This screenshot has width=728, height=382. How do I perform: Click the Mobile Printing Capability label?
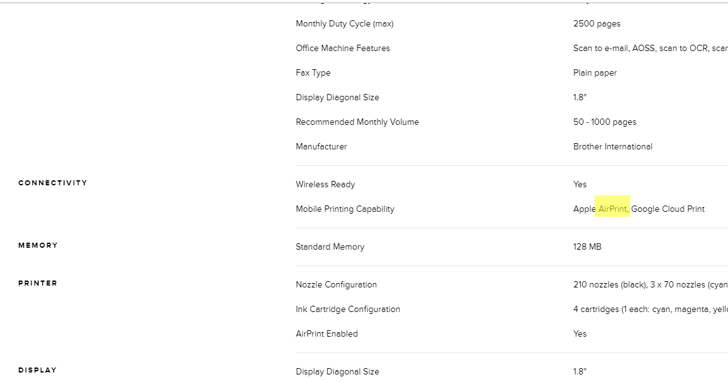(345, 209)
